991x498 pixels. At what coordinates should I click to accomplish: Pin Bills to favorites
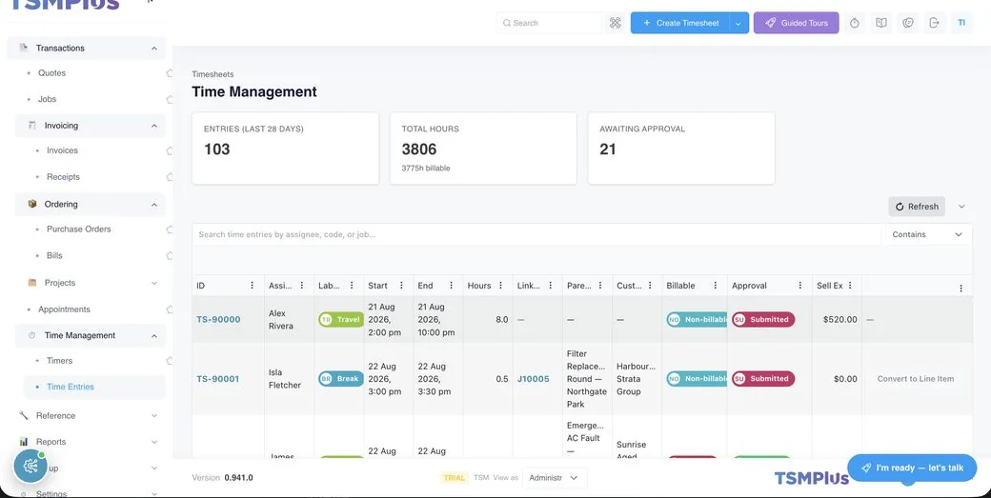[170, 255]
